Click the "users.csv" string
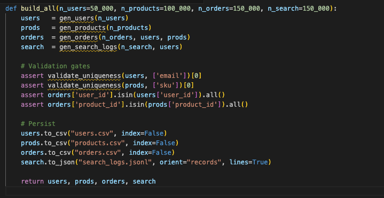Image resolution: width=384 pixels, height=198 pixels. [x=92, y=133]
